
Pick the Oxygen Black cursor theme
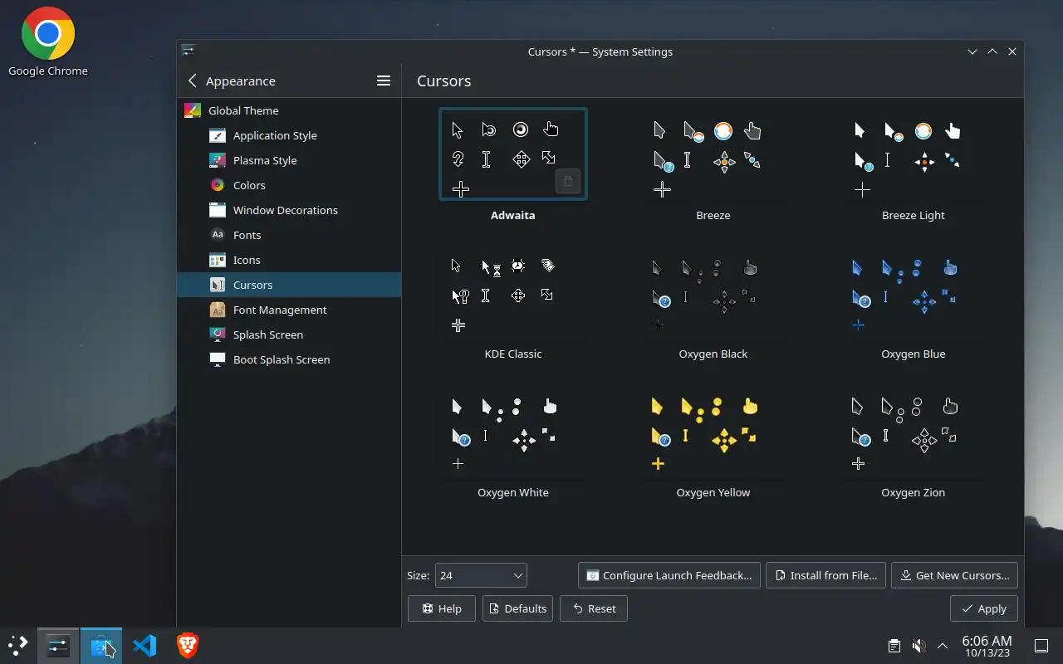coord(713,305)
